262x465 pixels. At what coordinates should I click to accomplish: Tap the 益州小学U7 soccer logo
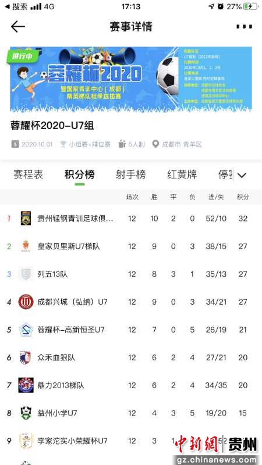(26, 413)
